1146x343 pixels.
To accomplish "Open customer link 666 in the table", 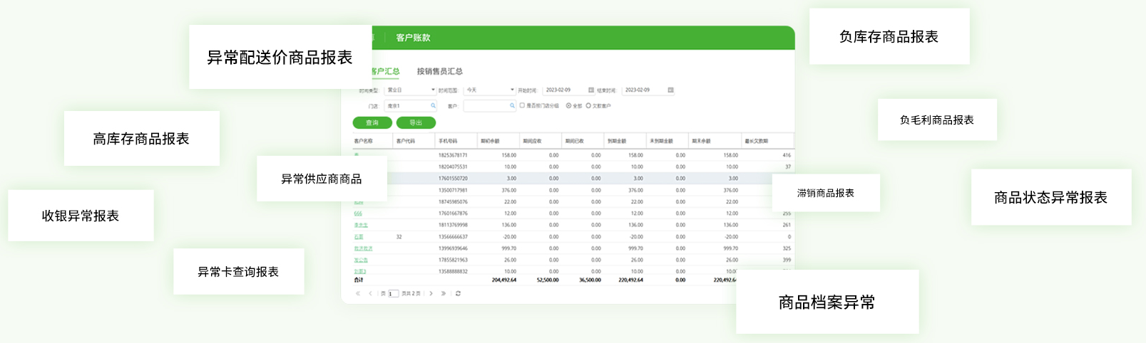I will pyautogui.click(x=358, y=213).
